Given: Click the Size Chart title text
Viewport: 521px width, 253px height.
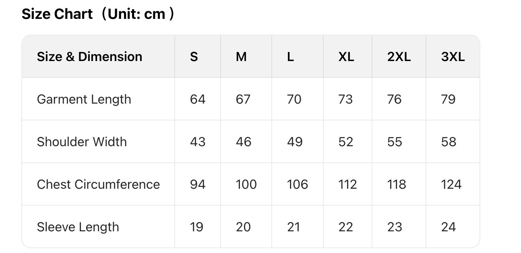Looking at the screenshot, I should 98,14.
